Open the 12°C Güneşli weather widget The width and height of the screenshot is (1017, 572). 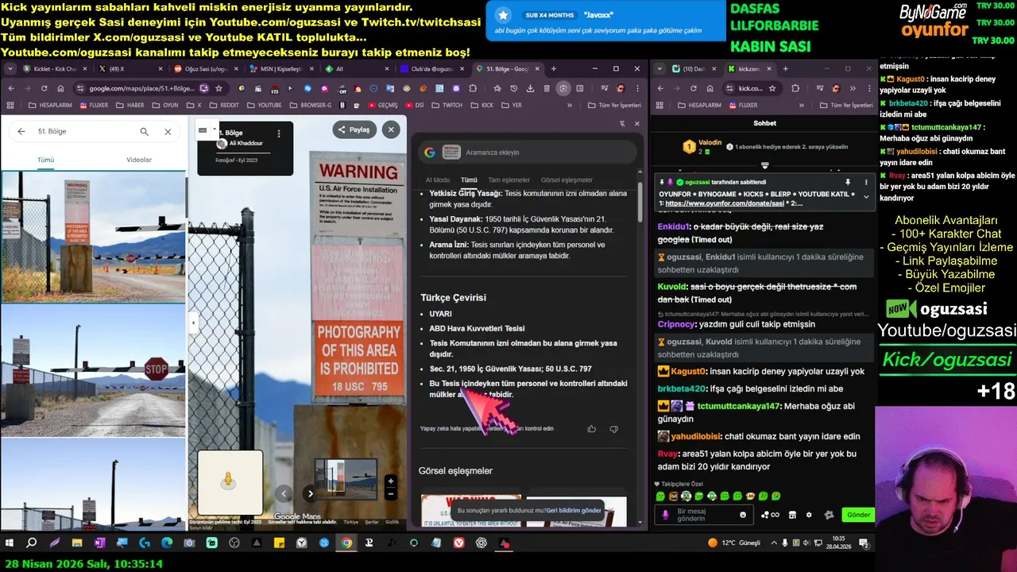[734, 543]
